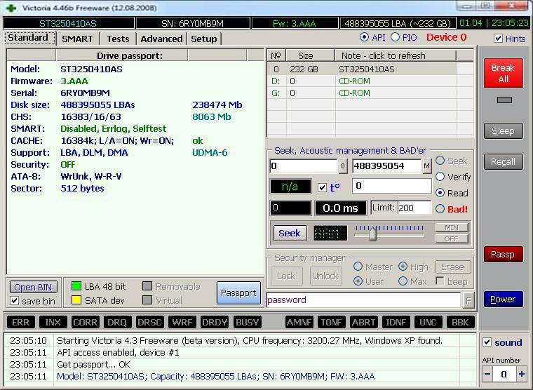Click the password input field
Screen dimensions: 533x390
click(x=363, y=300)
